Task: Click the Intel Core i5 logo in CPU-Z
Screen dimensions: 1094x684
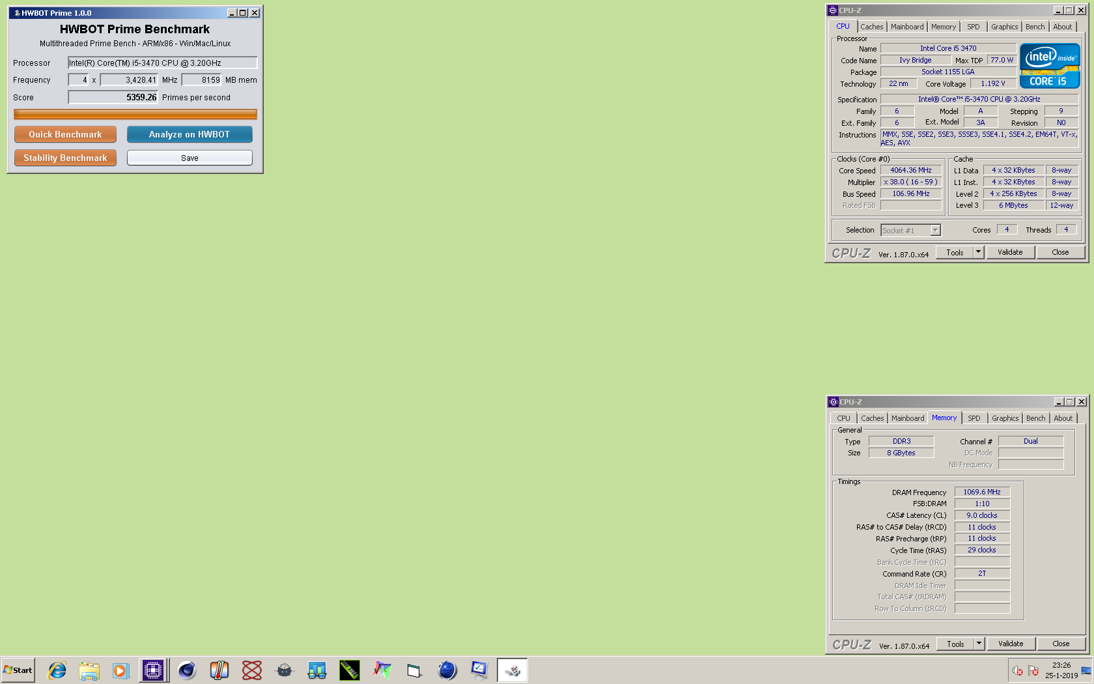Action: pos(1050,66)
